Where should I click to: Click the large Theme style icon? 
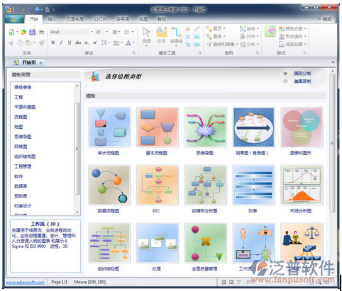pyautogui.click(x=270, y=32)
